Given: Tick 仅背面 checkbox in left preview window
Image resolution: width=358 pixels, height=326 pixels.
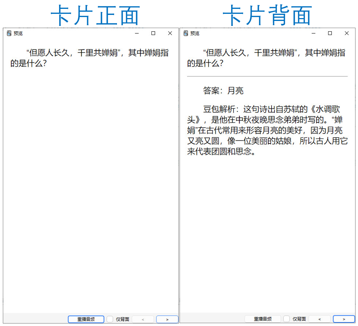Looking at the screenshot, I should pyautogui.click(x=110, y=319).
